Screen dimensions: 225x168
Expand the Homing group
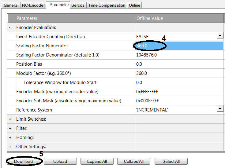tap(10, 137)
